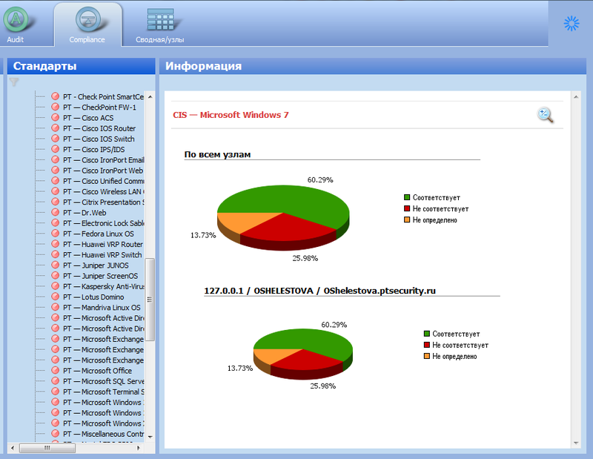Viewport: 593px width, 459px height.
Task: Click green Соответствует swatch in upper legend
Action: click(x=407, y=197)
